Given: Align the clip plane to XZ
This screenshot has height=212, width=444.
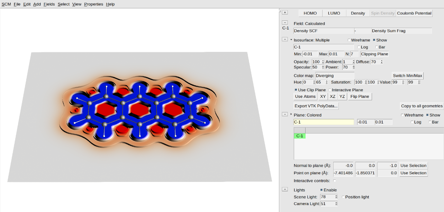Looking at the screenshot, I should pyautogui.click(x=332, y=96).
